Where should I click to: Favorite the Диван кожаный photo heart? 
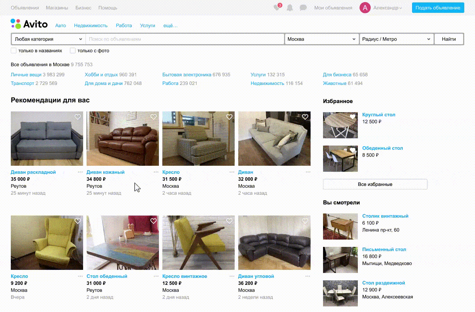coord(153,117)
